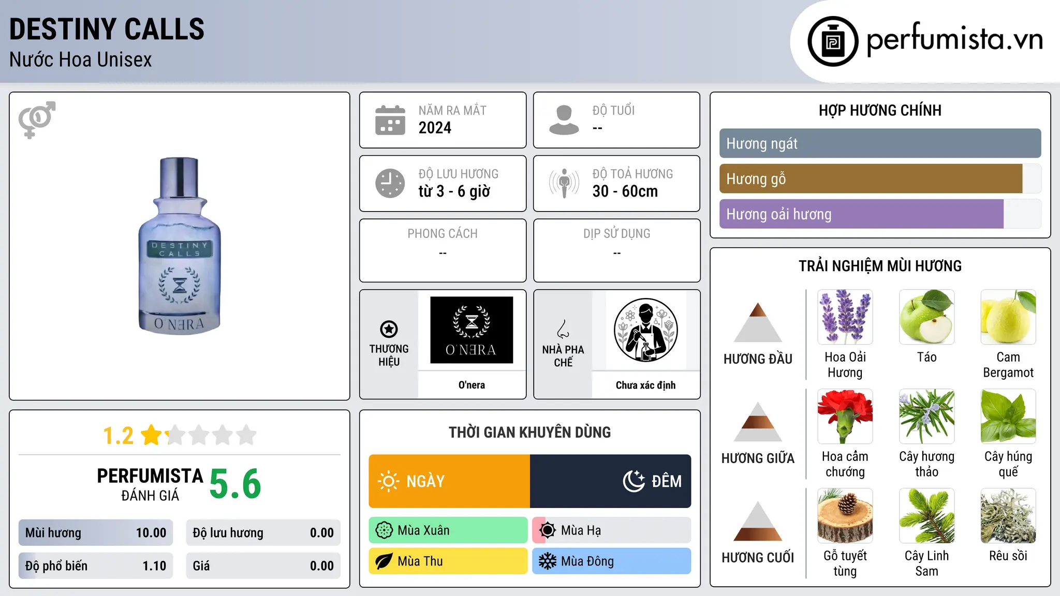Click the nose icon above Nhà pha chế
Screen dimensions: 1060x596
click(x=563, y=329)
